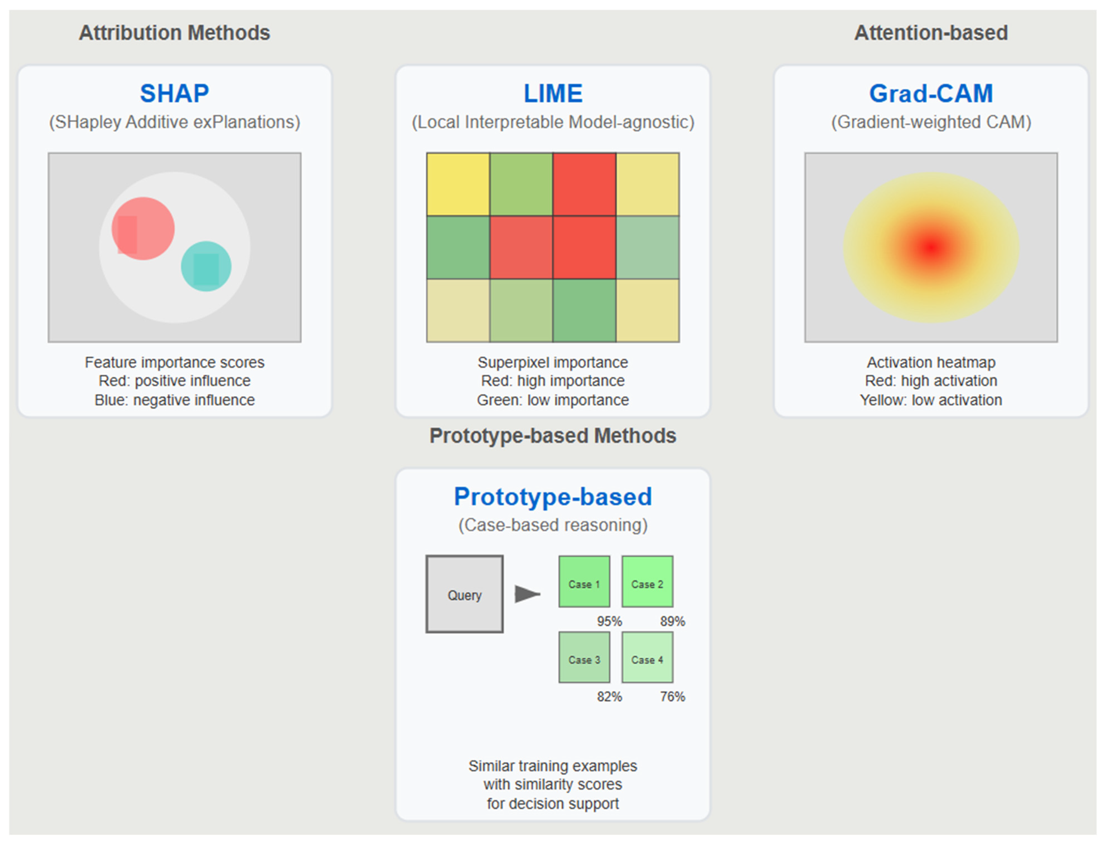The image size is (1106, 844).
Task: Click the teal circle in SHAP diagram
Action: [x=206, y=266]
